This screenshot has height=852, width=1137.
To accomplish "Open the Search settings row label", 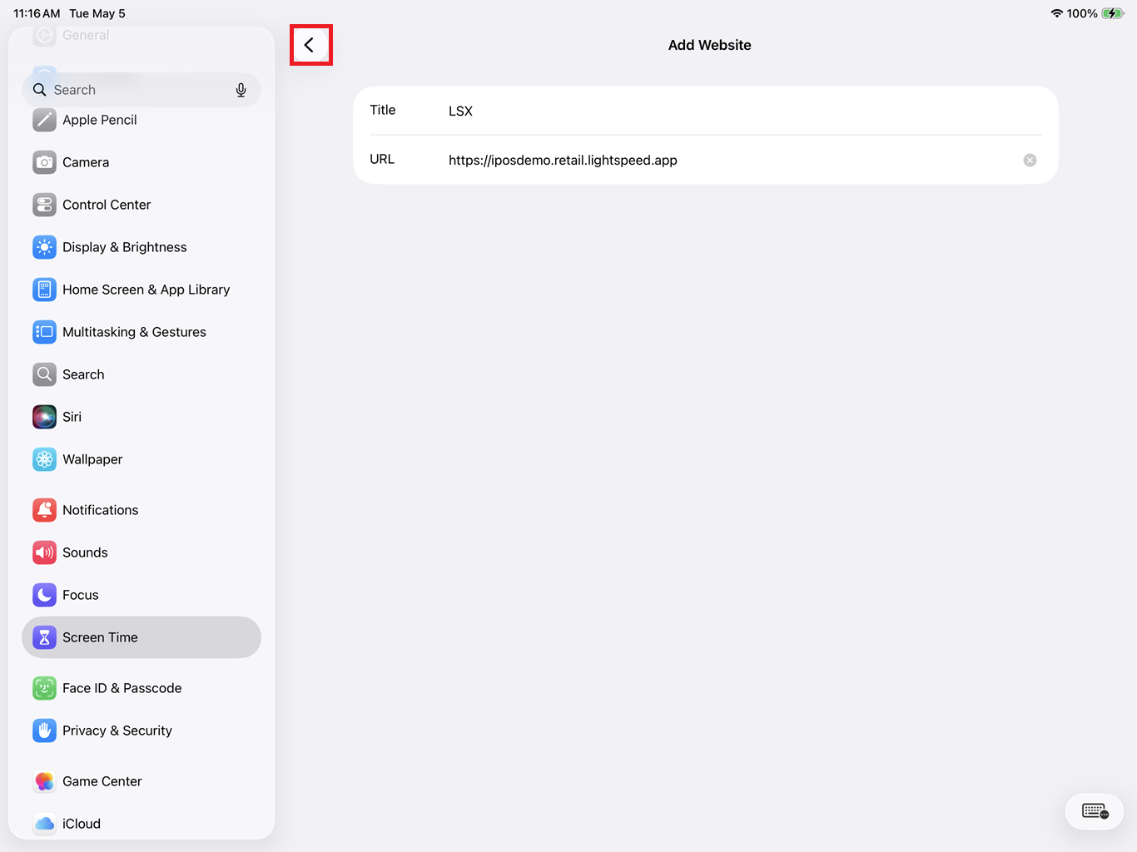I will [83, 374].
